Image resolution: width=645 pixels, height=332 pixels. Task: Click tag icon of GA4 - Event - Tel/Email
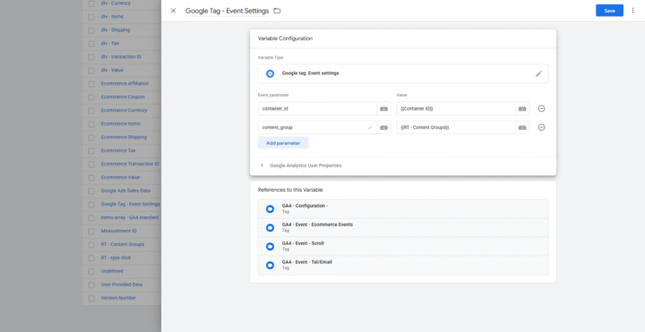270,266
